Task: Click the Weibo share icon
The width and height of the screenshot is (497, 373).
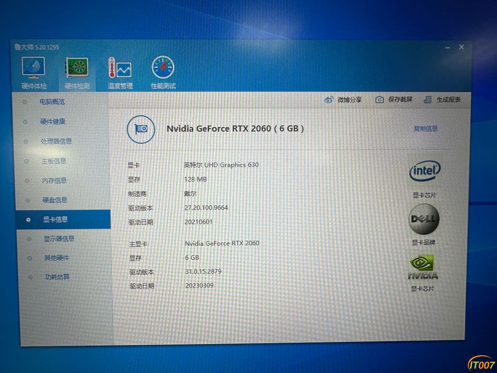Action: coord(329,99)
